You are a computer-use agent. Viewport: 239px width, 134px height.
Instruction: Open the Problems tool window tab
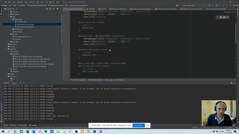click(23, 125)
